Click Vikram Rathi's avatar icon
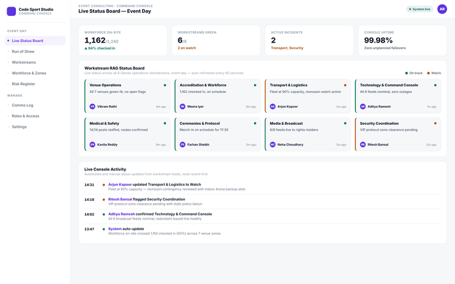 pyautogui.click(x=92, y=106)
